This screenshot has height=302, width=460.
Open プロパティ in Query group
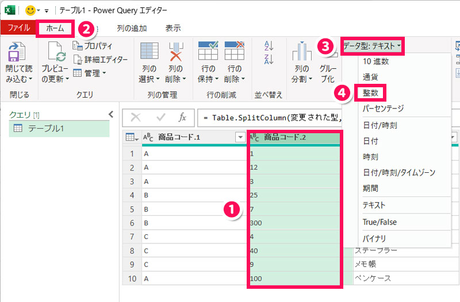point(93,46)
